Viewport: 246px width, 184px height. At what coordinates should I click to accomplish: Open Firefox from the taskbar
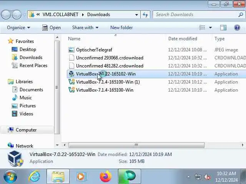pos(105,177)
